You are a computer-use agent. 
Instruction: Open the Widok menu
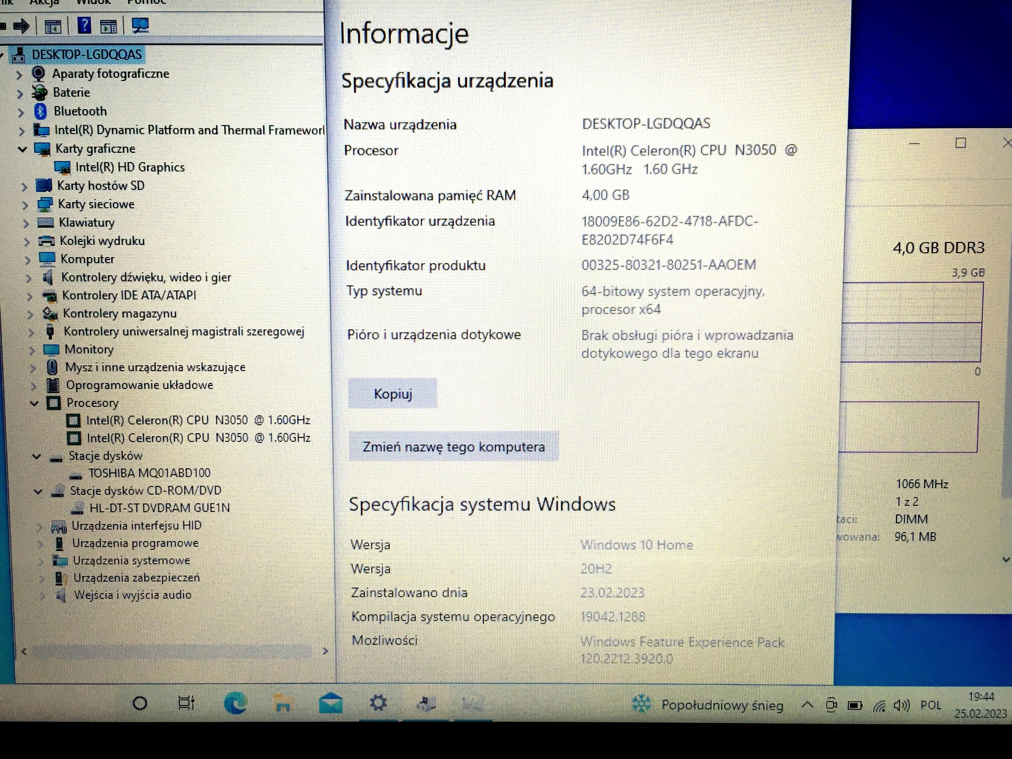click(94, 2)
